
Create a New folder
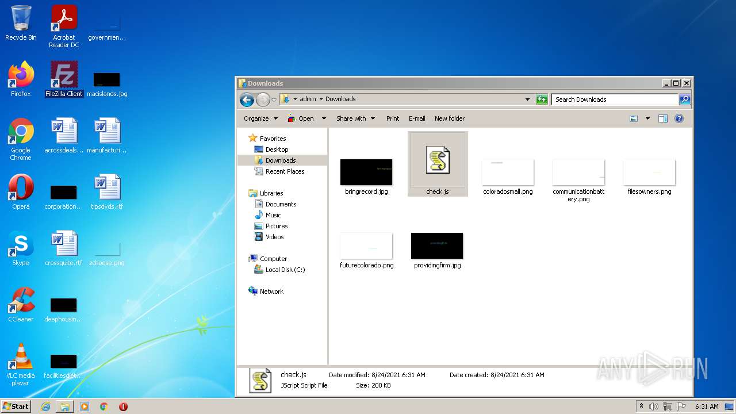coord(450,118)
